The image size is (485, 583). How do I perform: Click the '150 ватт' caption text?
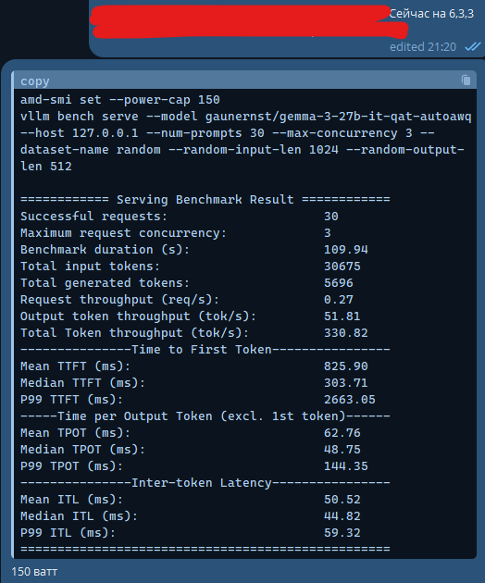(x=34, y=572)
